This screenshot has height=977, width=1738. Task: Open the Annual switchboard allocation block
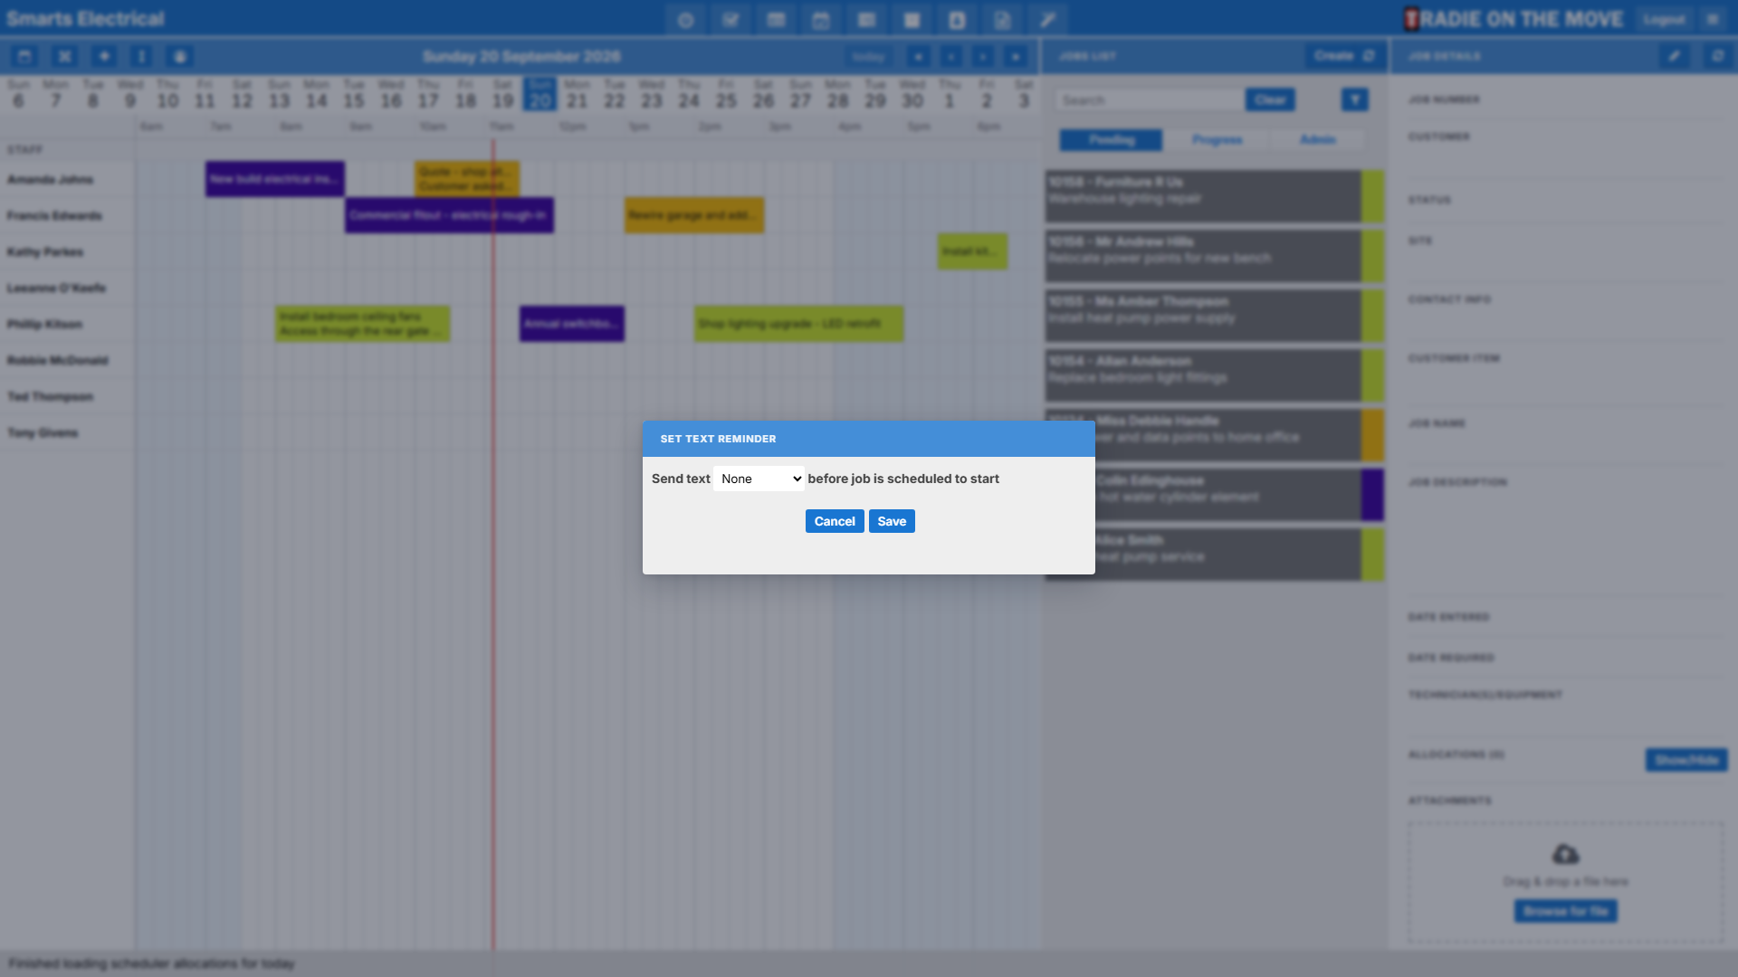[x=571, y=324]
